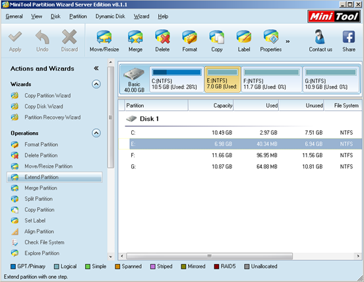Click the GPT/Primary legend color box

pyautogui.click(x=13, y=267)
